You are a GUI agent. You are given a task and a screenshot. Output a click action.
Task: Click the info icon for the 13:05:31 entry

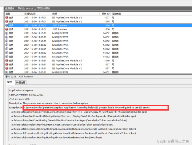pos(7,37)
